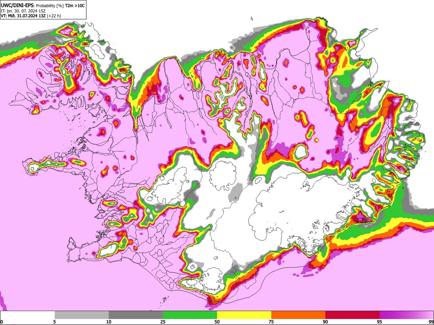
Task: Click the dark gray 10–25 legend segment
Action: tap(136, 315)
